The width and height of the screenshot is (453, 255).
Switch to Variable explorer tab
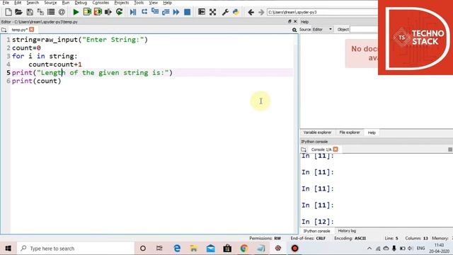317,132
